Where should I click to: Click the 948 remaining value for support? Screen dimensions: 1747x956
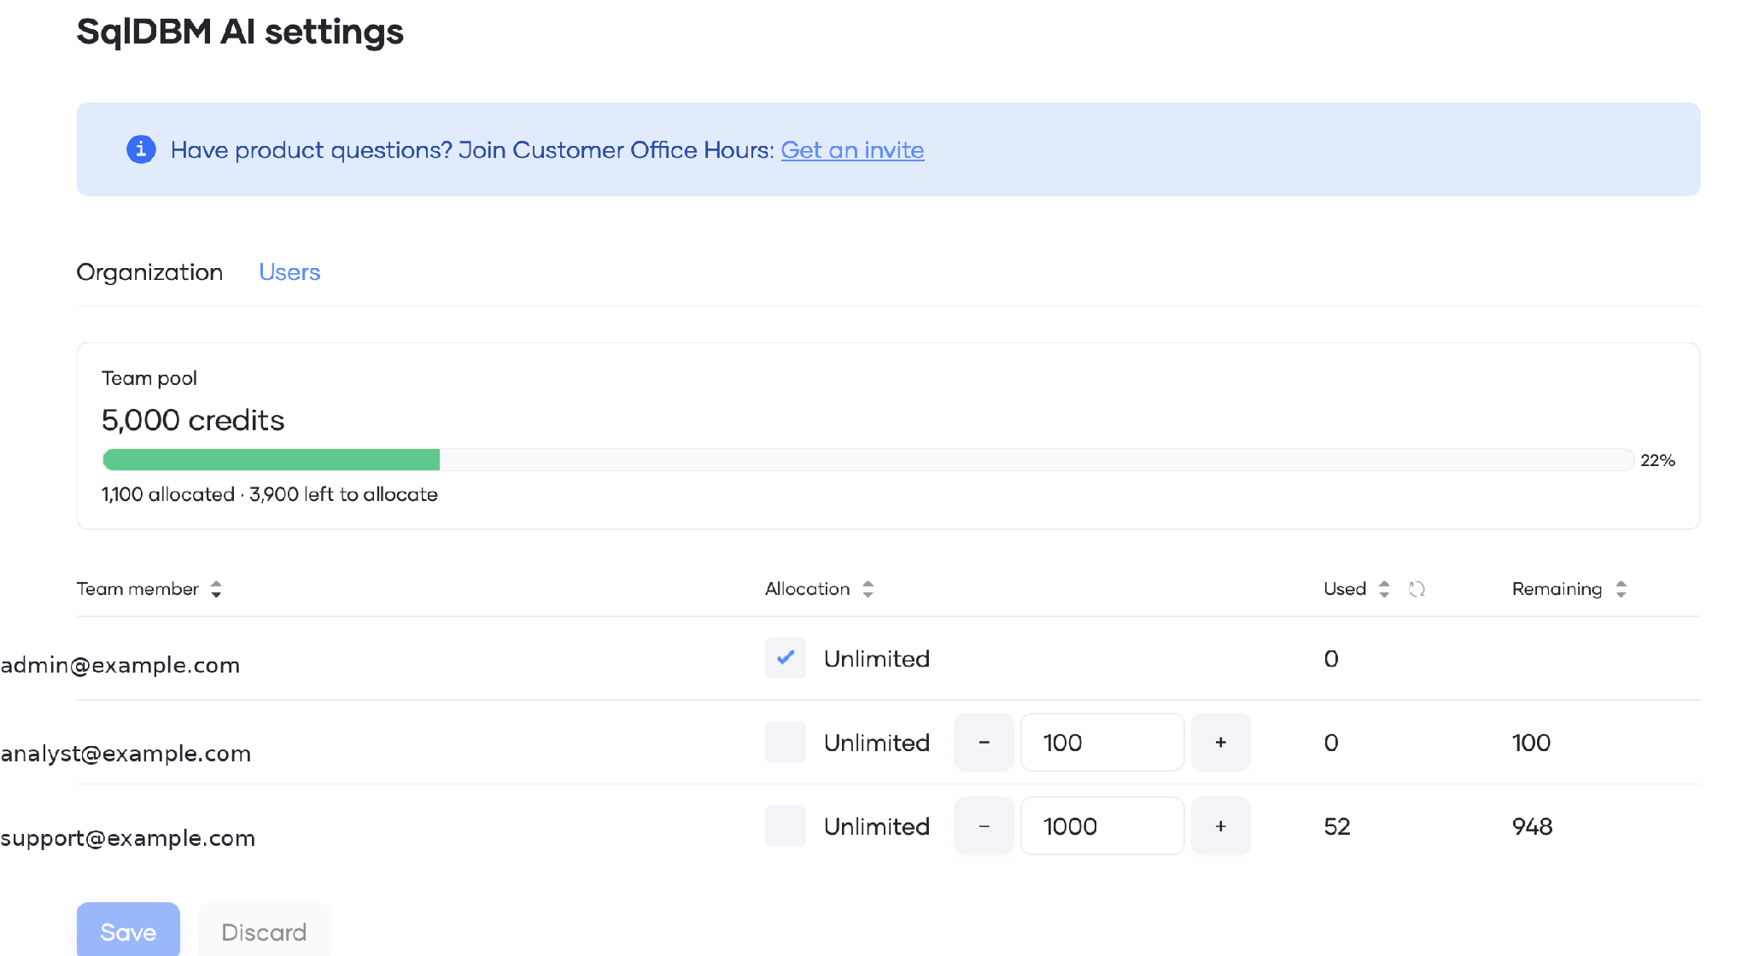point(1532,826)
